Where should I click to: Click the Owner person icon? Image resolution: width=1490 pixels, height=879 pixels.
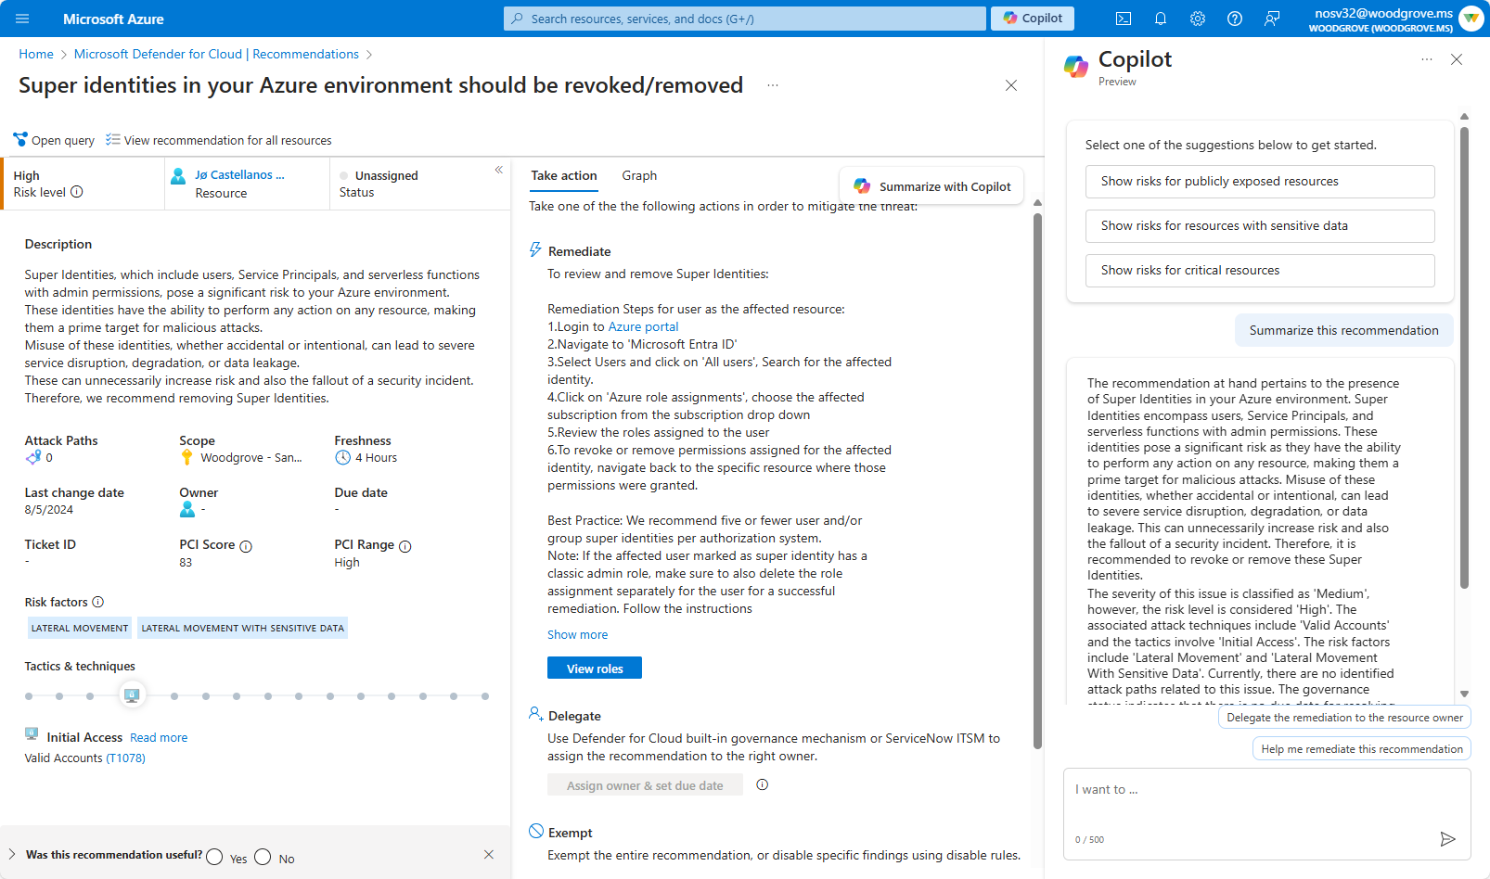click(187, 509)
